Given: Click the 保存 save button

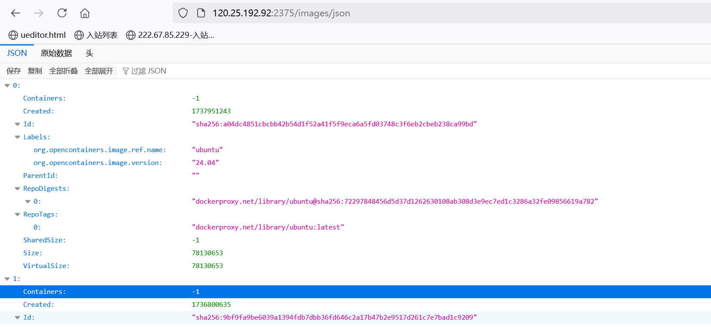Looking at the screenshot, I should 13,71.
